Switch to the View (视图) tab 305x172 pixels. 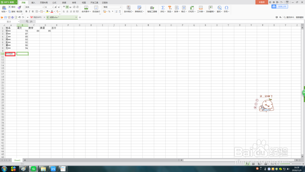pos(84,2)
